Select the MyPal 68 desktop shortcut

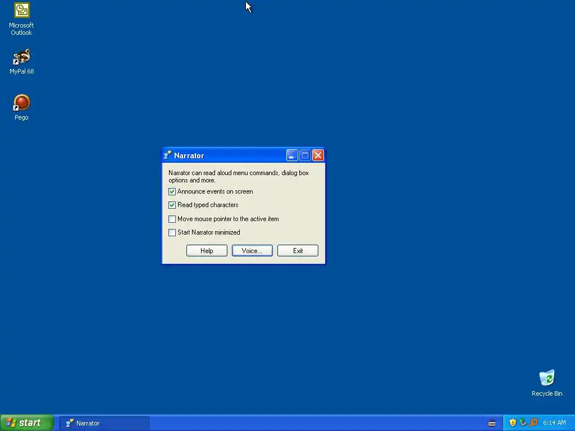click(x=21, y=62)
